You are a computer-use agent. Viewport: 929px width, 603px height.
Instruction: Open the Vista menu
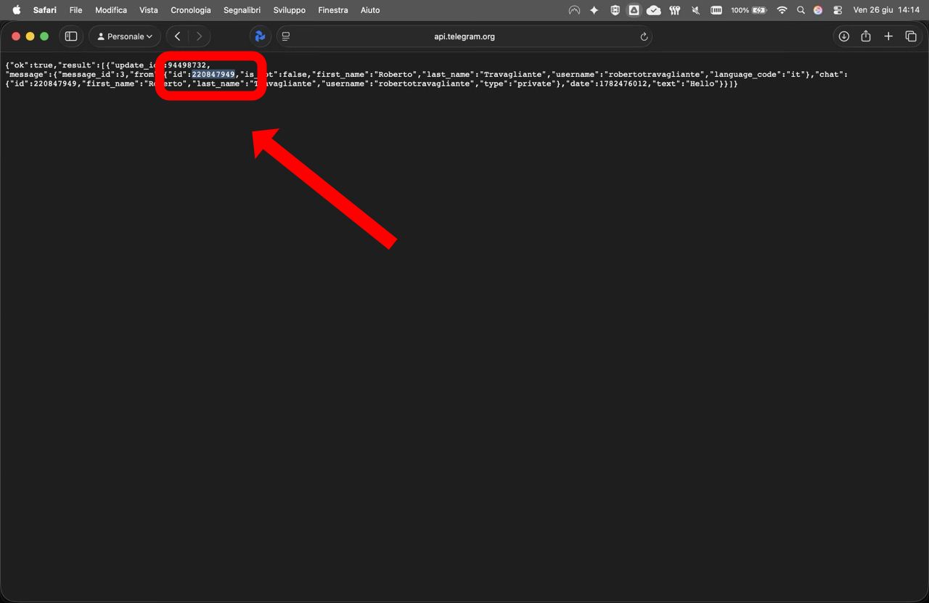[149, 10]
